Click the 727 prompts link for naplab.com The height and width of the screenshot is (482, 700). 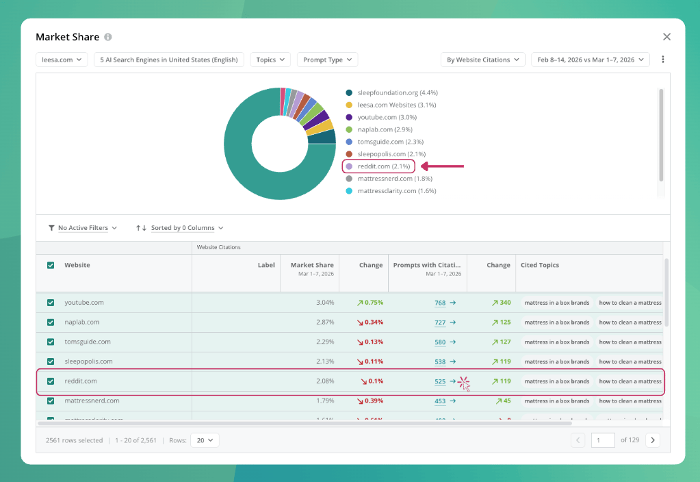pyautogui.click(x=440, y=322)
